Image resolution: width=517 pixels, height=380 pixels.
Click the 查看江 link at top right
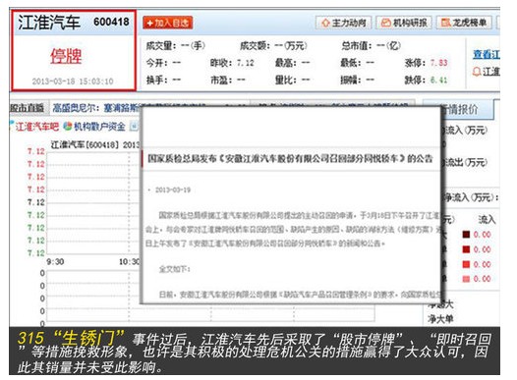(487, 54)
